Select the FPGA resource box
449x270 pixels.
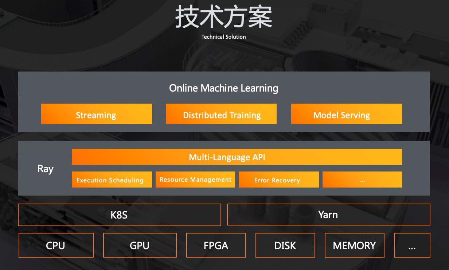coord(216,245)
